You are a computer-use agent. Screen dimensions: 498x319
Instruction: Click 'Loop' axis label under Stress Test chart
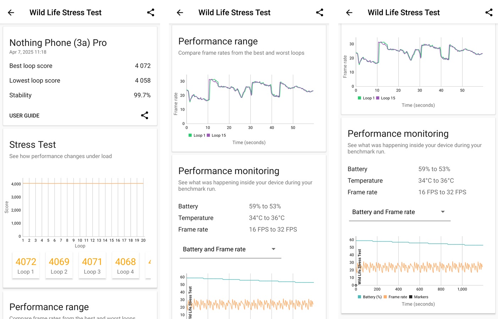(x=80, y=246)
